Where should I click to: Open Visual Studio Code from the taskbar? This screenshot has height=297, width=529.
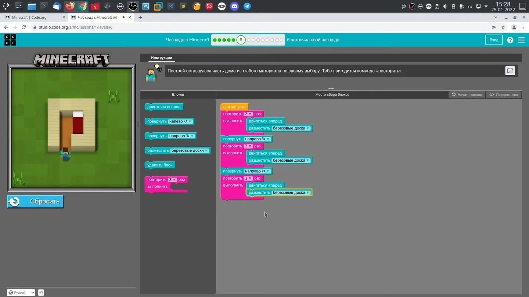coord(171,6)
